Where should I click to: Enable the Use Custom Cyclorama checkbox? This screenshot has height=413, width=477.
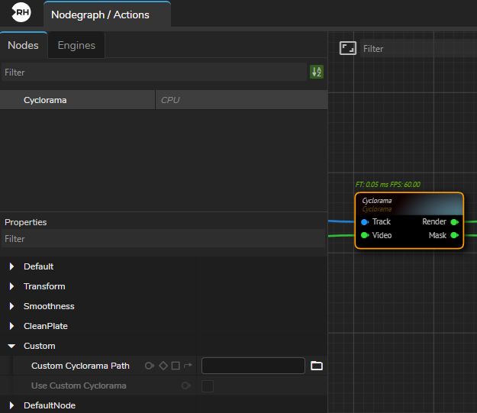pos(208,386)
